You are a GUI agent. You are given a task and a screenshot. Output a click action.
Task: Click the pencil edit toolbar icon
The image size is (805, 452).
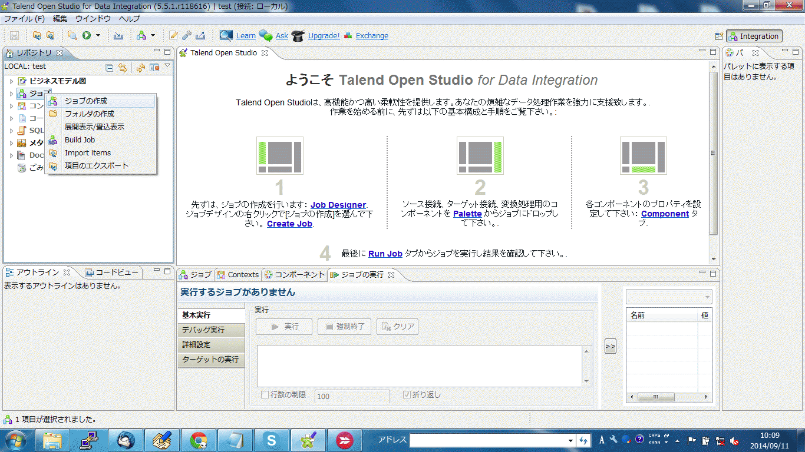pos(174,36)
